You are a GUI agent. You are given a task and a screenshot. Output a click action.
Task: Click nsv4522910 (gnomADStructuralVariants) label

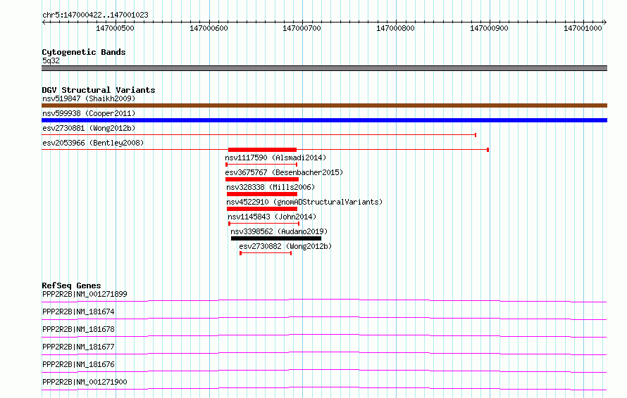pyautogui.click(x=304, y=202)
